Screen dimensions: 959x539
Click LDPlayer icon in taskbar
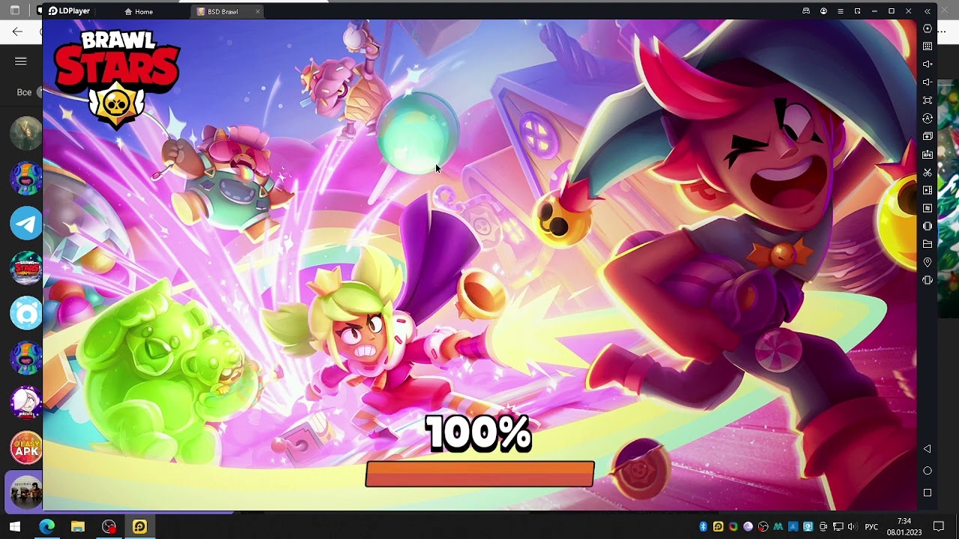point(140,526)
